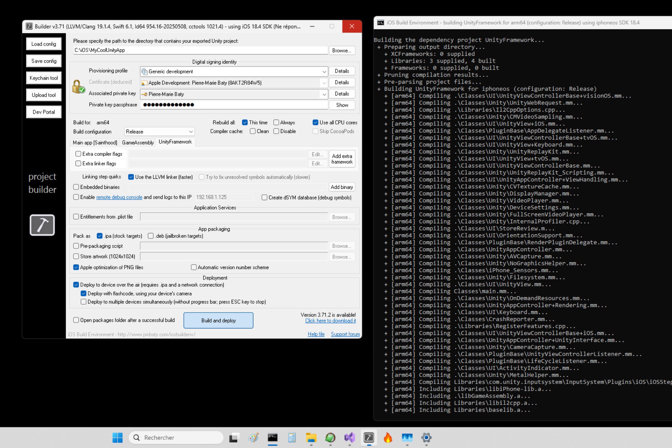Image resolution: width=672 pixels, height=448 pixels.
Task: Enable the 'Always' rebuild checkbox
Action: [276, 122]
